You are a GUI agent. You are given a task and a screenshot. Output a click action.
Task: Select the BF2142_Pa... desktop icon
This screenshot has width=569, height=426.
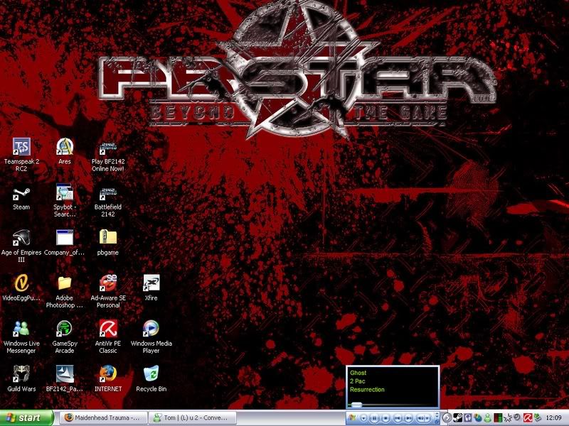65,379
